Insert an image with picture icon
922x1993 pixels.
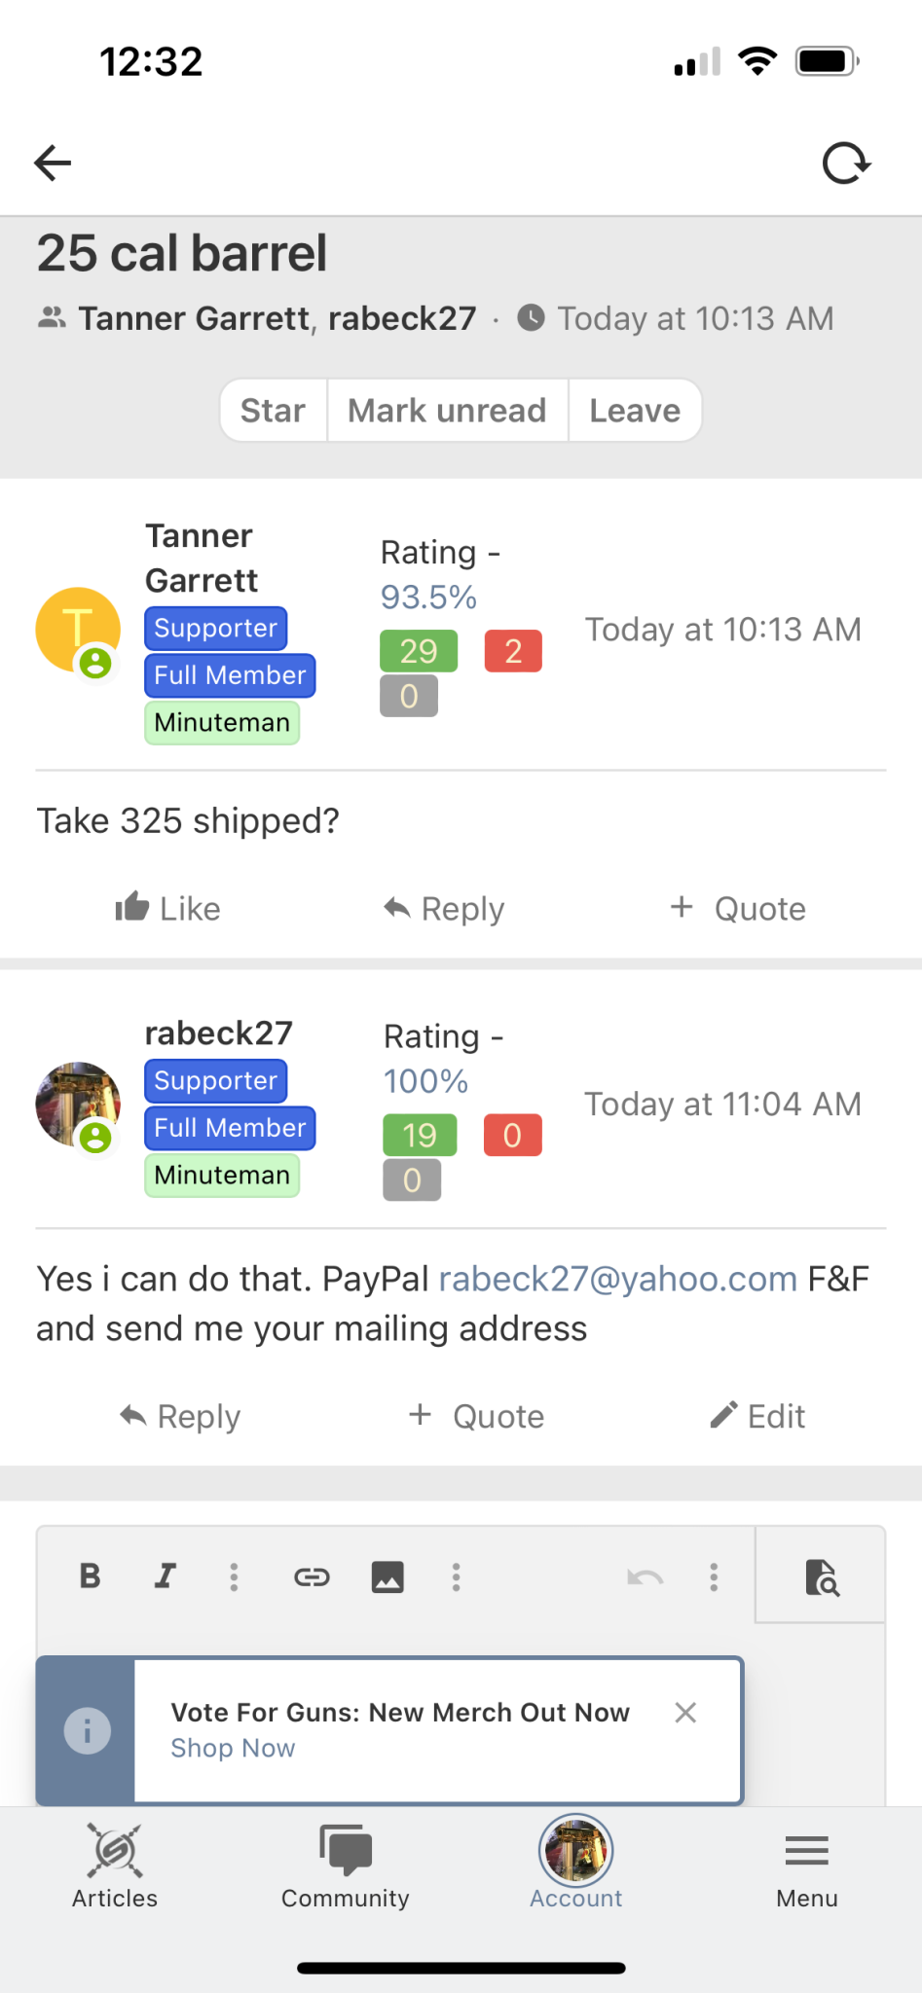(387, 1576)
